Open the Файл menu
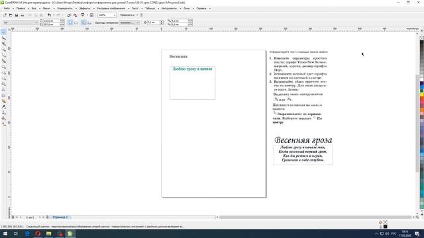Screen dimensions: 424x238 7,9
